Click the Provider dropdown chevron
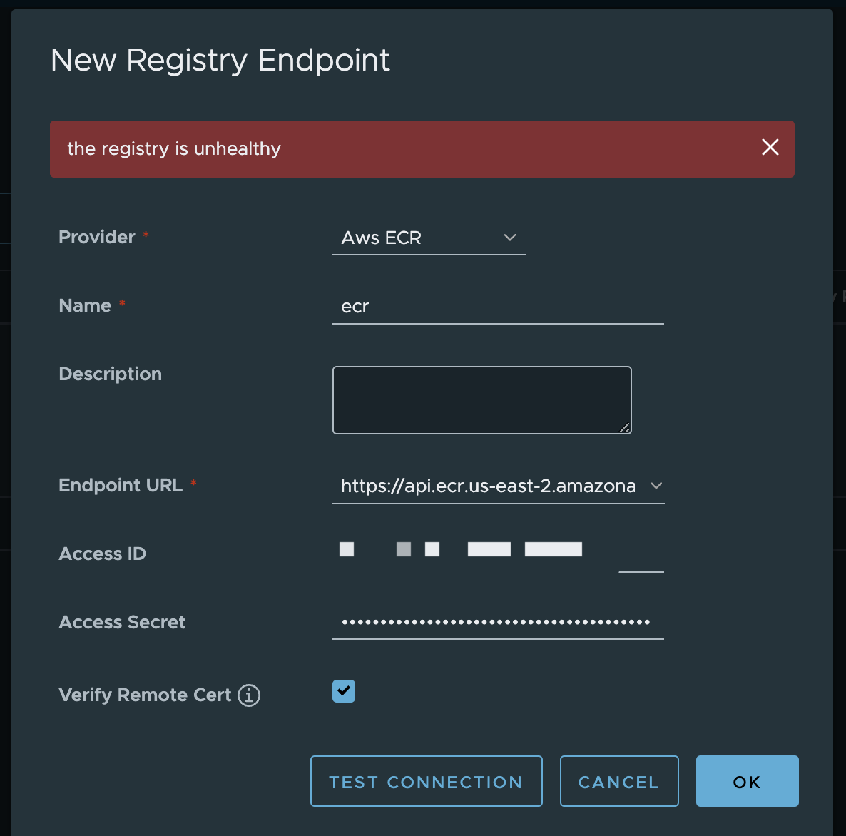 pyautogui.click(x=510, y=238)
